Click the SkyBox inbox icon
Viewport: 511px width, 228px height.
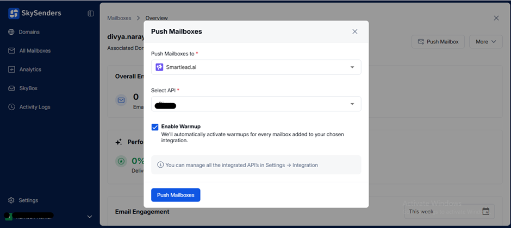11,88
